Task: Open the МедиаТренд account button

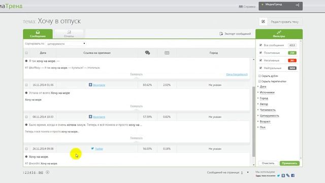Action: (x=280, y=6)
